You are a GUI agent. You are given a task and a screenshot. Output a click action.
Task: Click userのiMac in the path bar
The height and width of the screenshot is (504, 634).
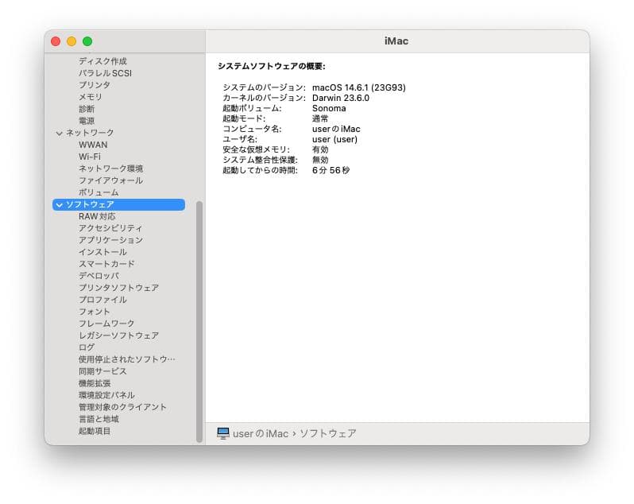point(261,433)
